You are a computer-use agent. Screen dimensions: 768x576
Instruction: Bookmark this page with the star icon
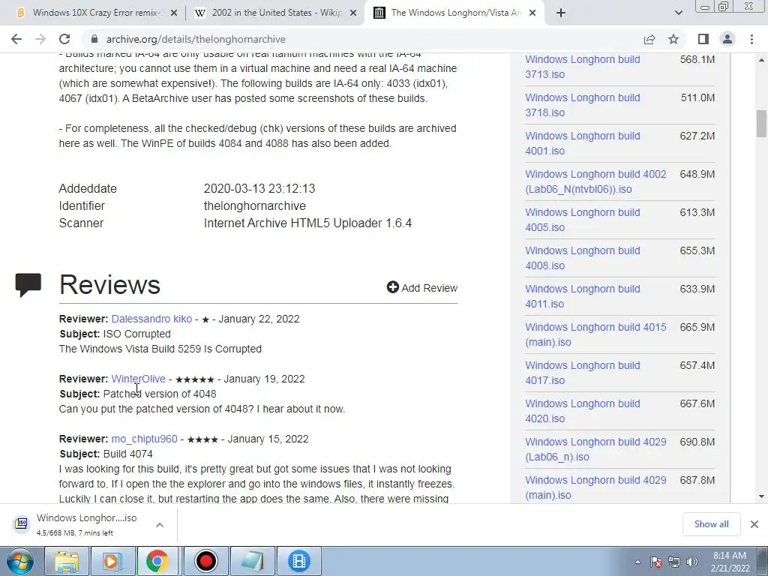pos(673,39)
